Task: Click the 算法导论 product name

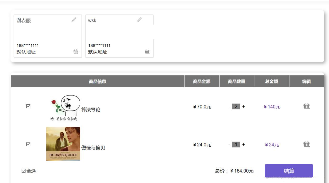Action: point(91,110)
